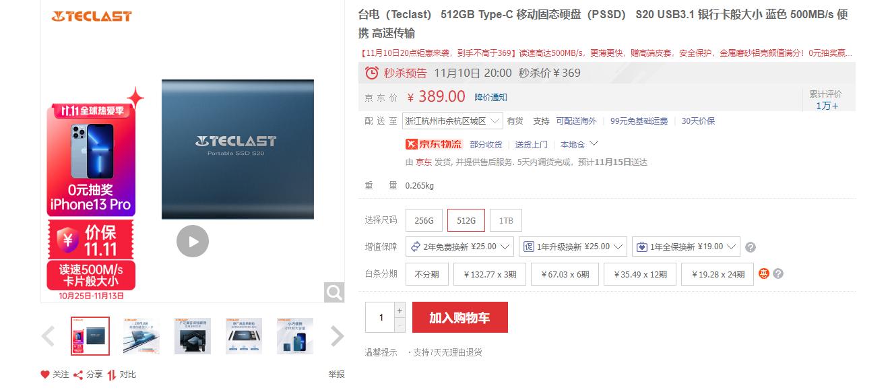Expand the 本地仓 chevron
The height and width of the screenshot is (390, 890).
pyautogui.click(x=594, y=143)
